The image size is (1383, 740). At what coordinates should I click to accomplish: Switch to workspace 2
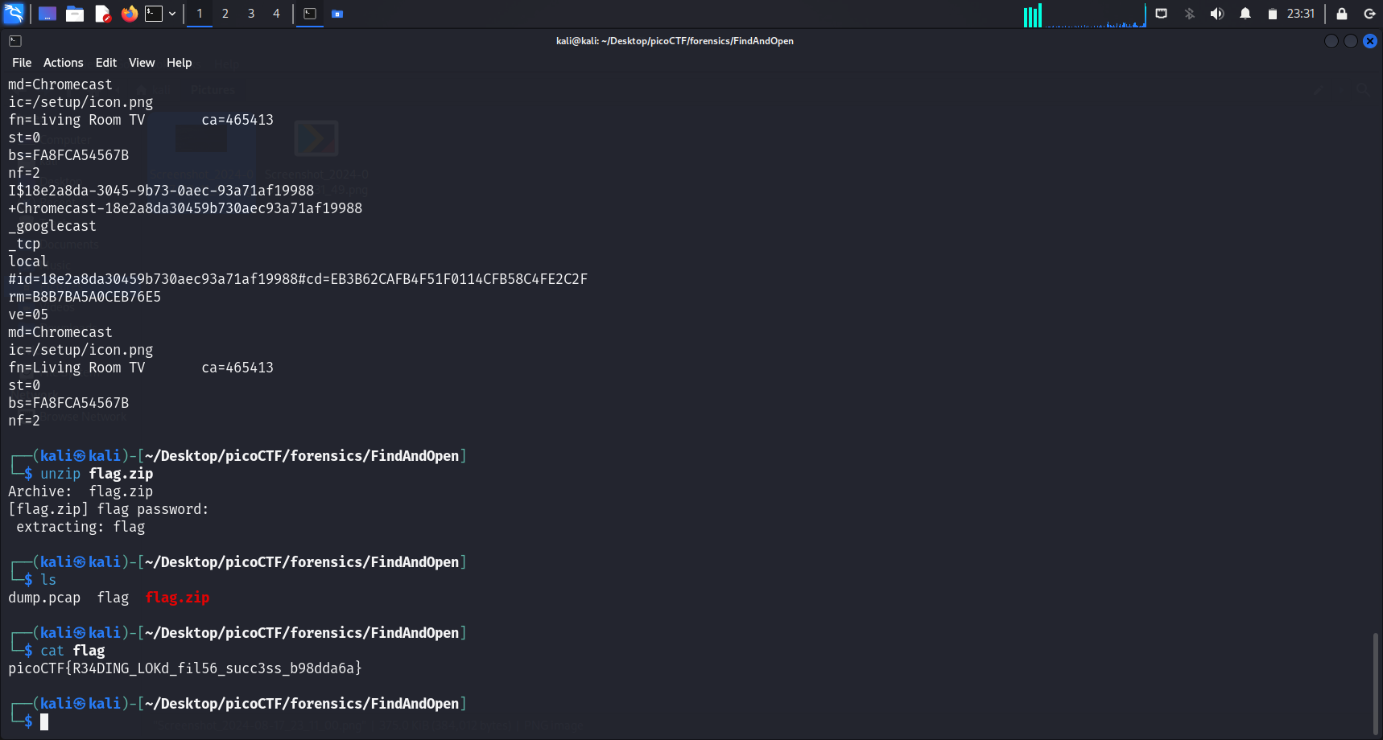click(225, 14)
